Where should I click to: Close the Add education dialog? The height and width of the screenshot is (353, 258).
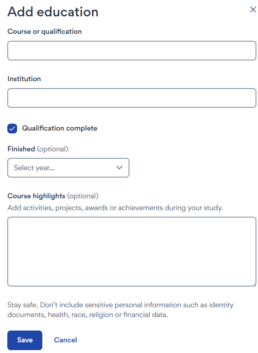click(253, 9)
